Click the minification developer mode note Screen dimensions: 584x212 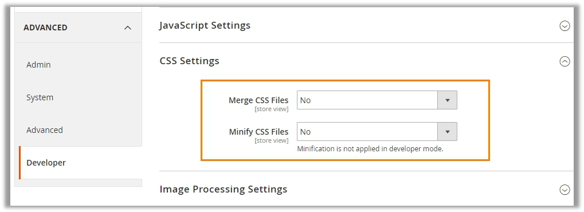tap(370, 148)
